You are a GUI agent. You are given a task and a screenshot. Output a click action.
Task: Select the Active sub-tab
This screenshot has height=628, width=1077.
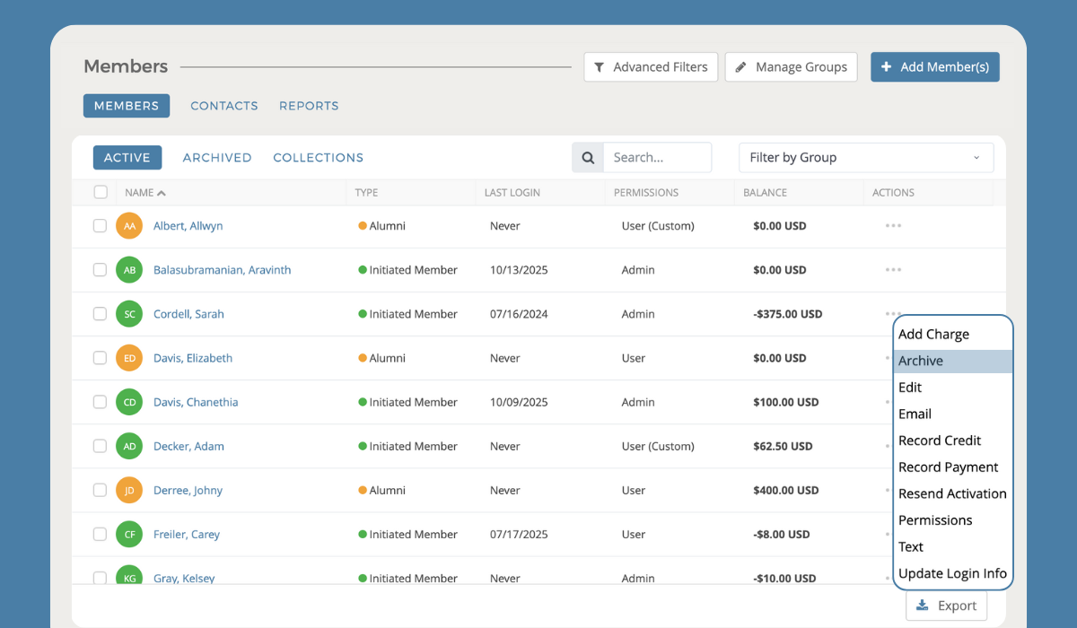pyautogui.click(x=127, y=158)
